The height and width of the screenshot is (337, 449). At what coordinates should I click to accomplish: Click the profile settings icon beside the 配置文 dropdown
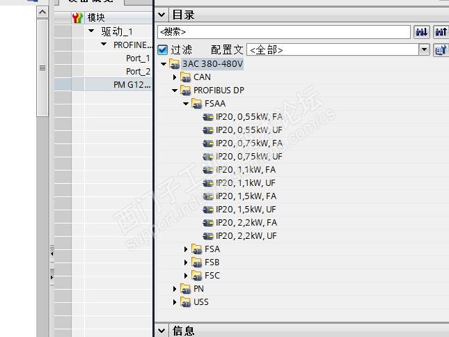tap(441, 50)
